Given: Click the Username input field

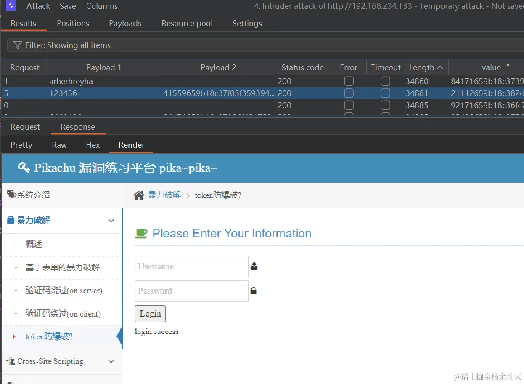Looking at the screenshot, I should pyautogui.click(x=191, y=267).
